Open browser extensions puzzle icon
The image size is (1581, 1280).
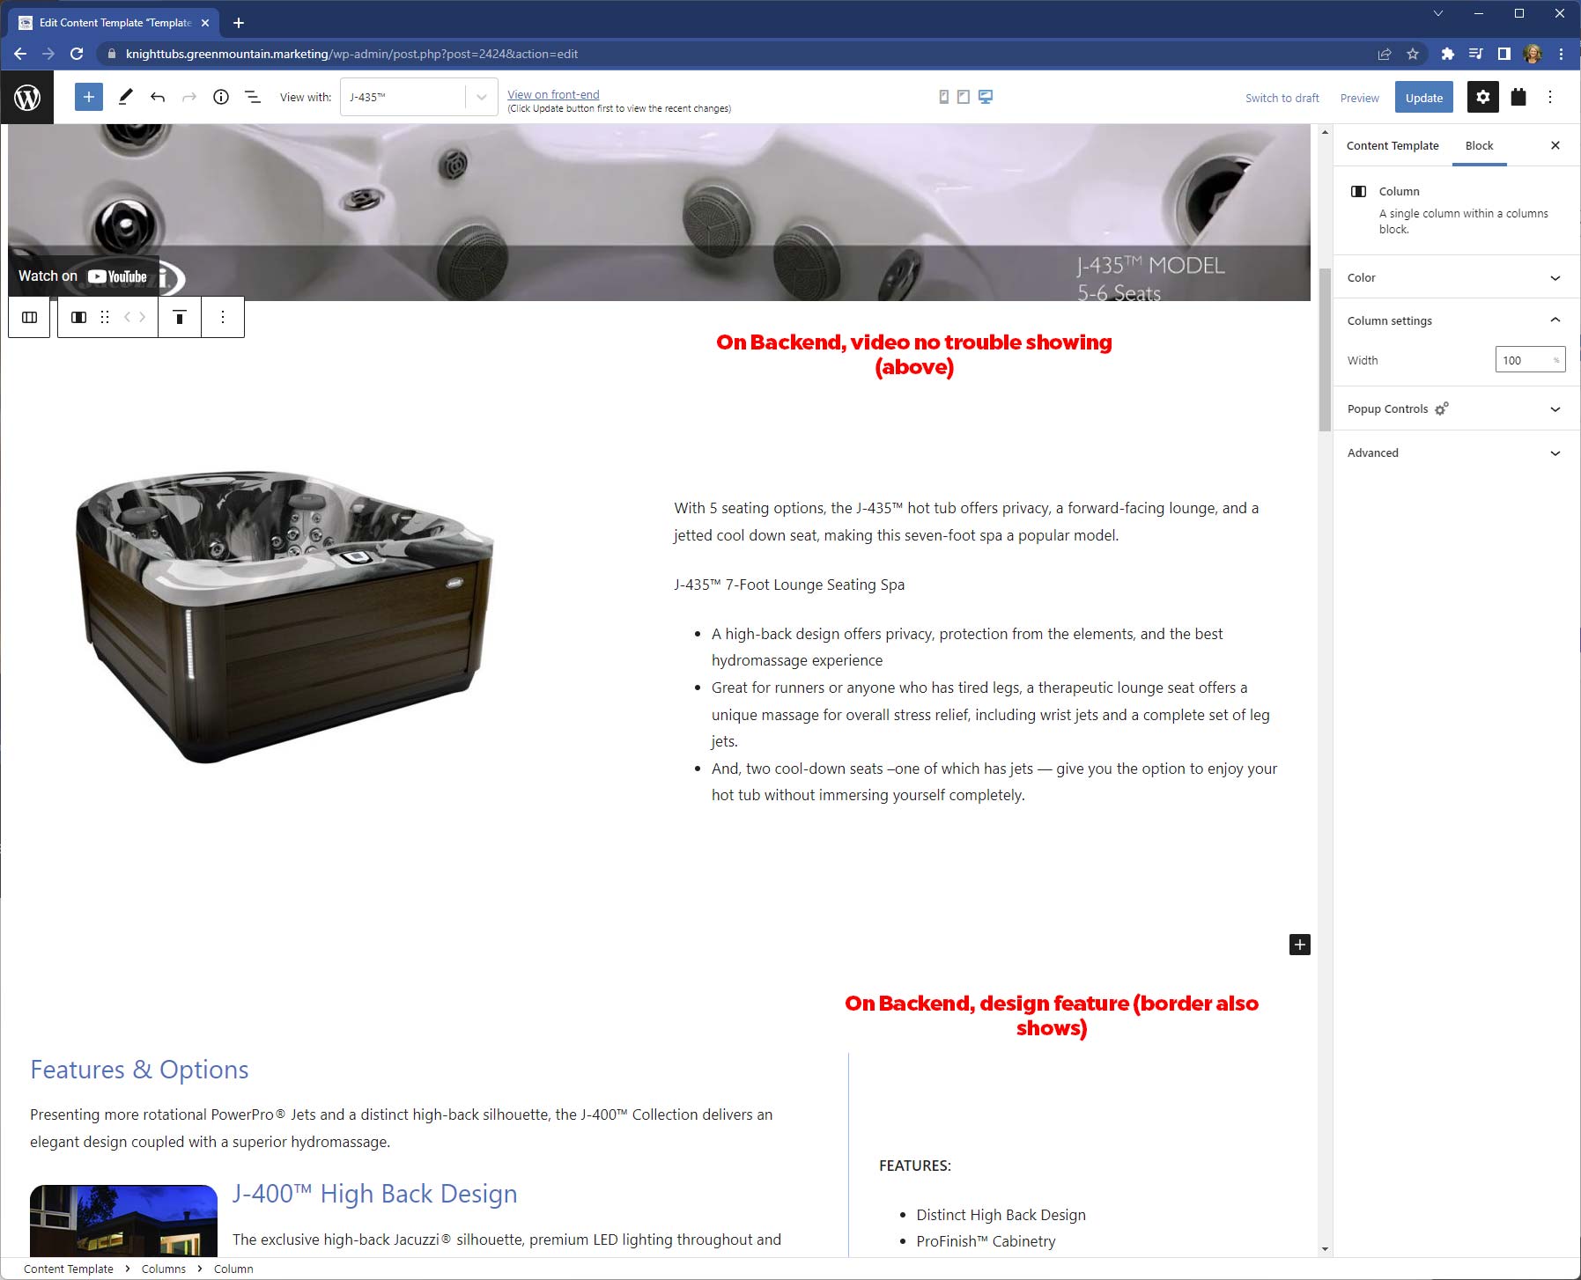(1447, 54)
